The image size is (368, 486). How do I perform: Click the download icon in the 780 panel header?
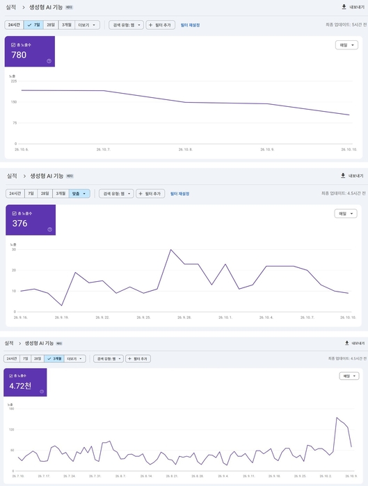click(x=344, y=7)
